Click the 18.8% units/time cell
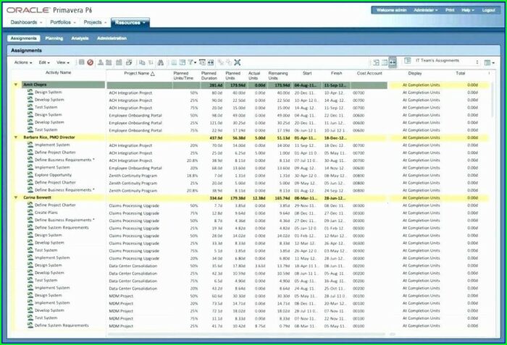Screen dimensions: 507x345 pyautogui.click(x=192, y=176)
